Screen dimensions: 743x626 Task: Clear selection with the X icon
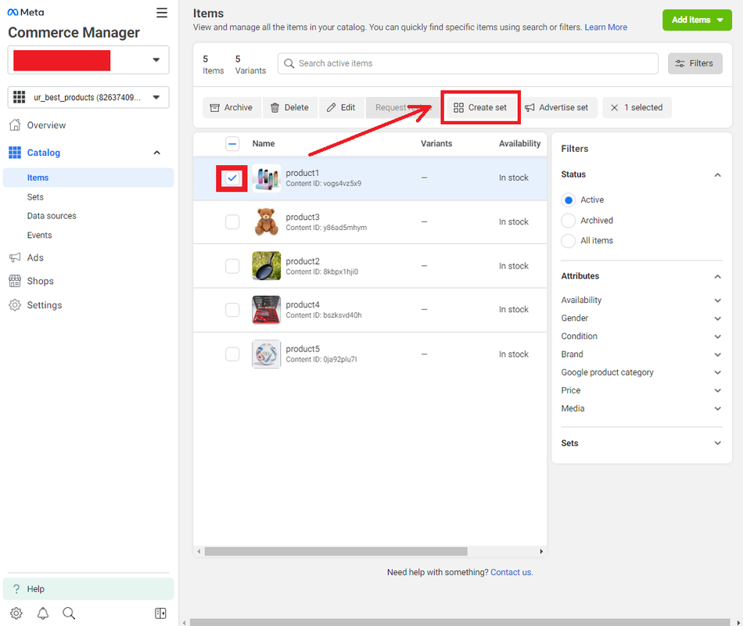pos(614,108)
